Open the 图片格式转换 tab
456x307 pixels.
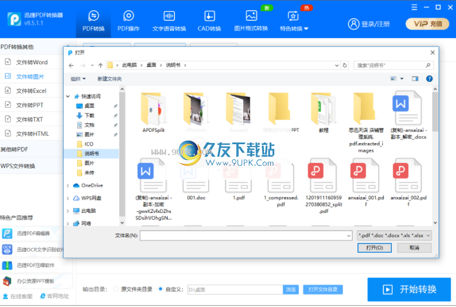click(x=251, y=21)
